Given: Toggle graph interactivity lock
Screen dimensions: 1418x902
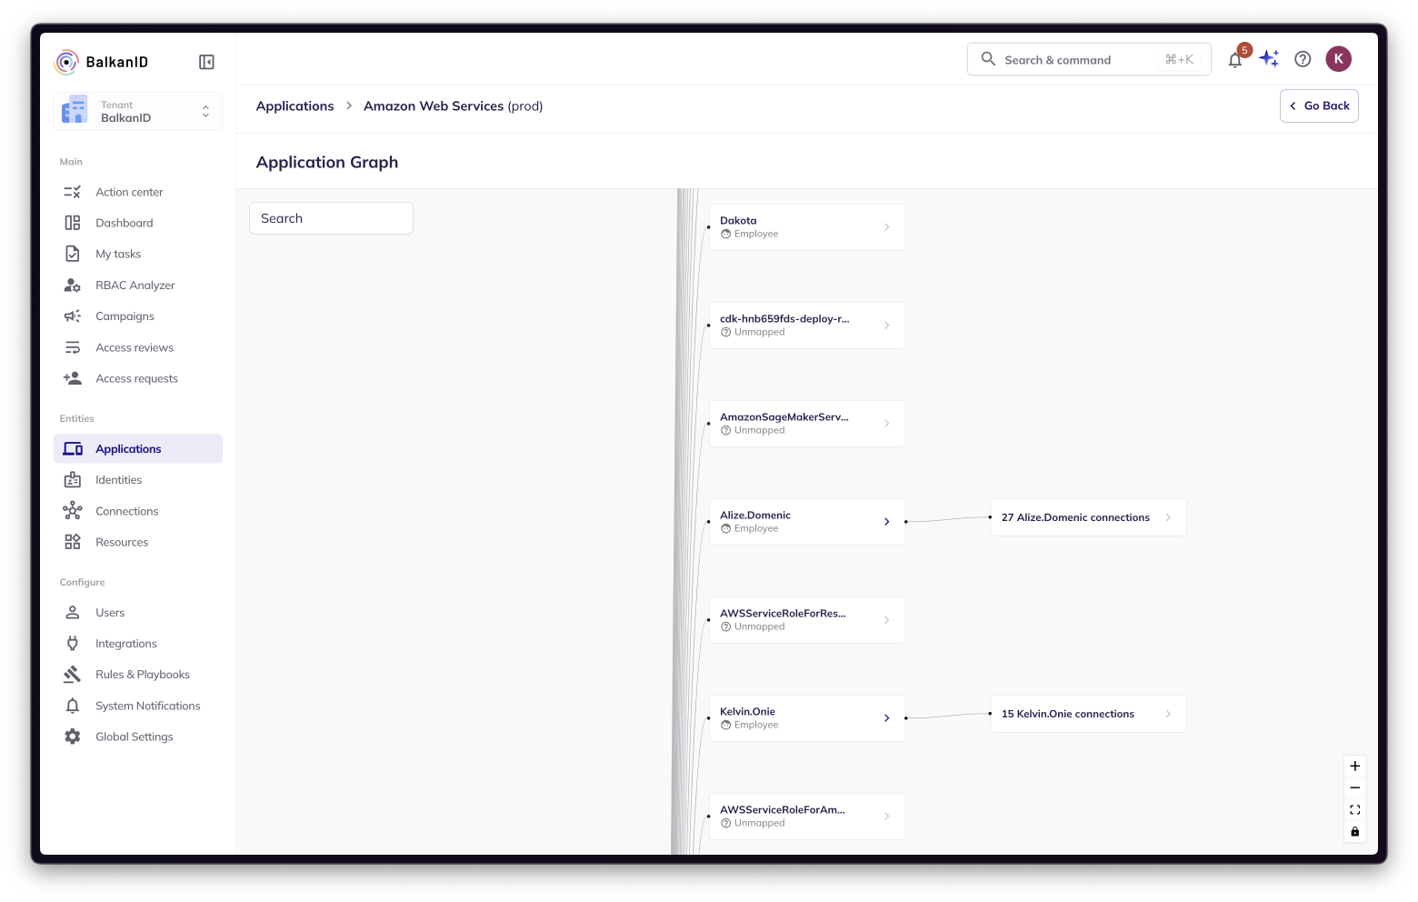Looking at the screenshot, I should pyautogui.click(x=1354, y=832).
